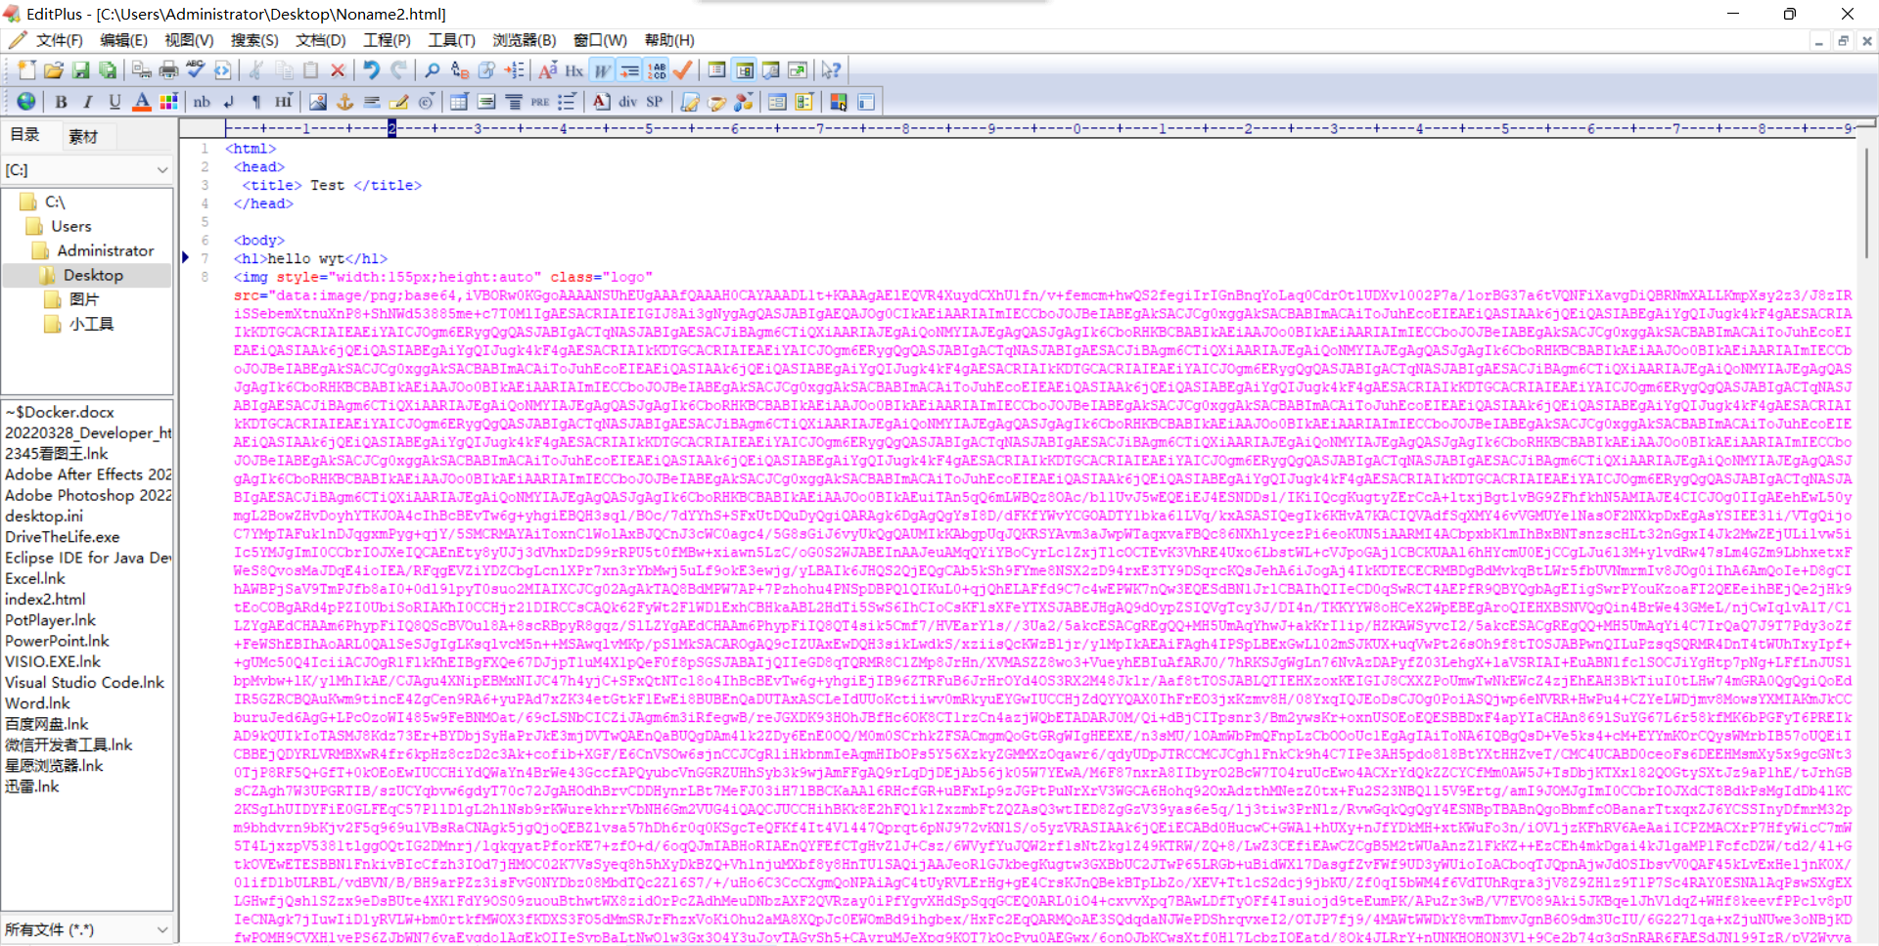Select index2.html in file list
Image resolution: width=1879 pixels, height=946 pixels.
click(x=45, y=599)
